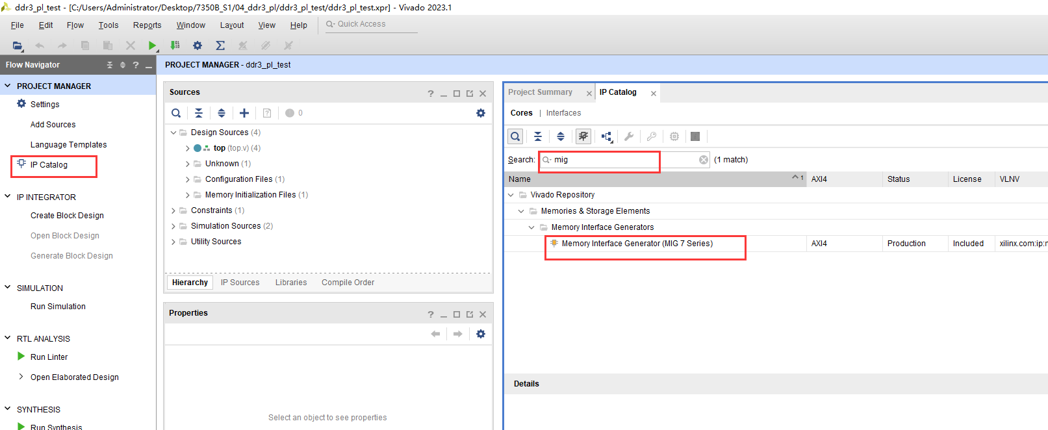This screenshot has height=430, width=1048.
Task: Select Memory Interface Generator (MIG 7 Series)
Action: (637, 244)
